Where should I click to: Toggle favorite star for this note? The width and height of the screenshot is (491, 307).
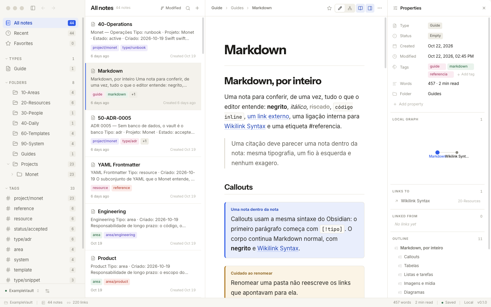coord(329,8)
